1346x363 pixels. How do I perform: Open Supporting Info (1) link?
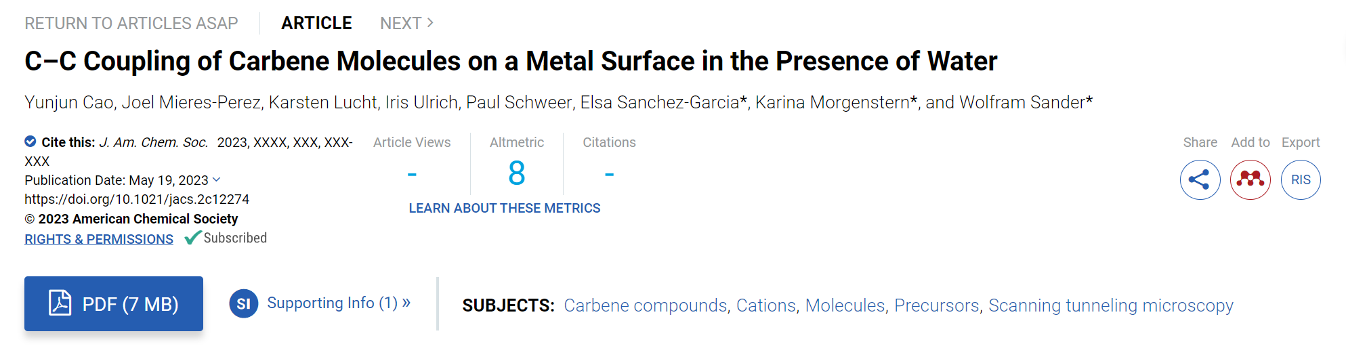point(339,303)
